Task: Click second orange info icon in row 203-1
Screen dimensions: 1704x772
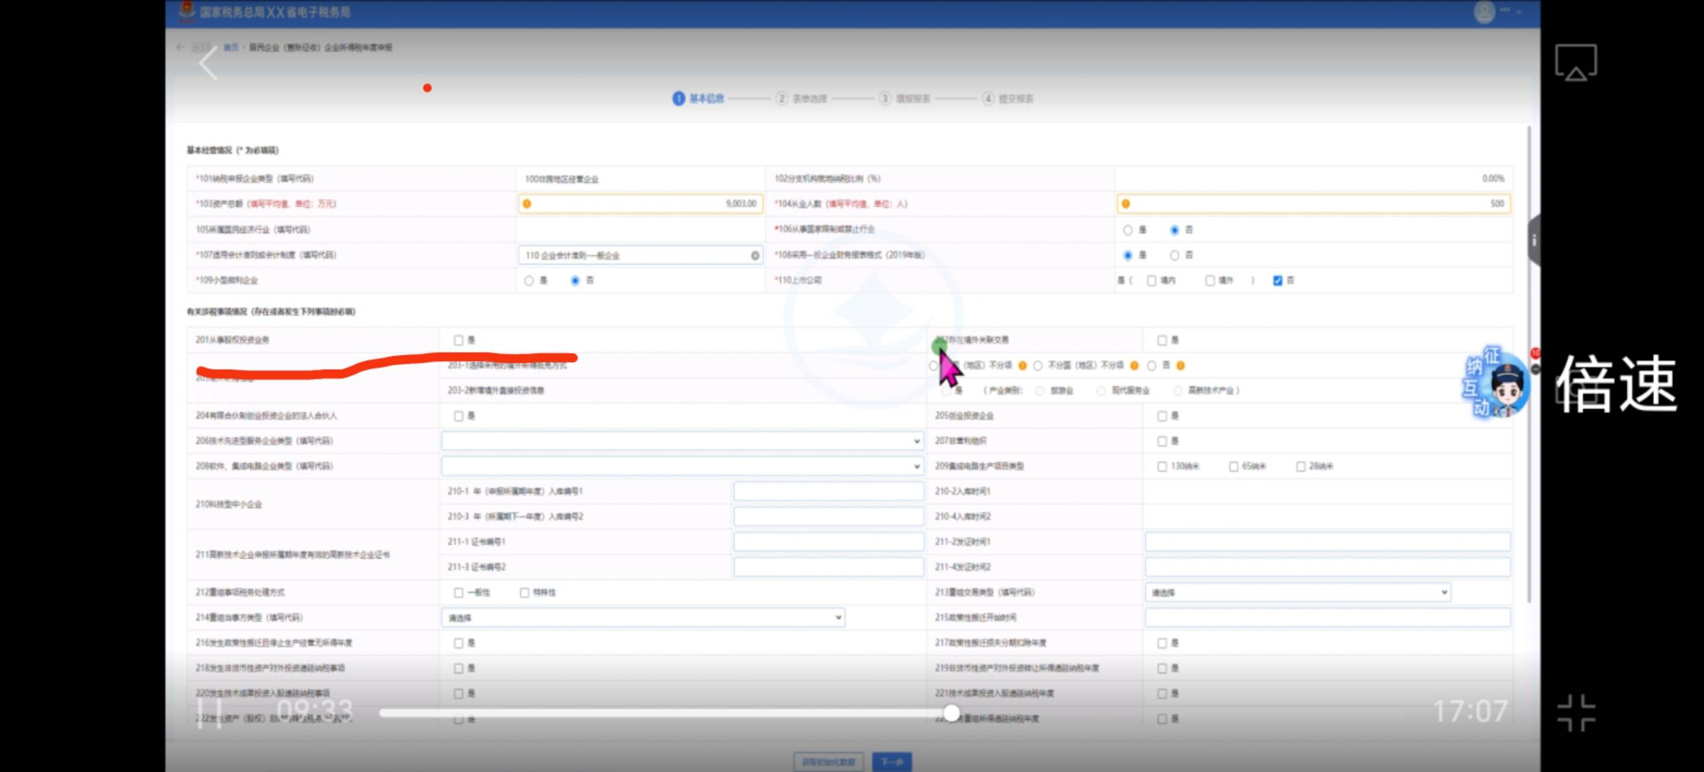Action: pyautogui.click(x=1134, y=365)
